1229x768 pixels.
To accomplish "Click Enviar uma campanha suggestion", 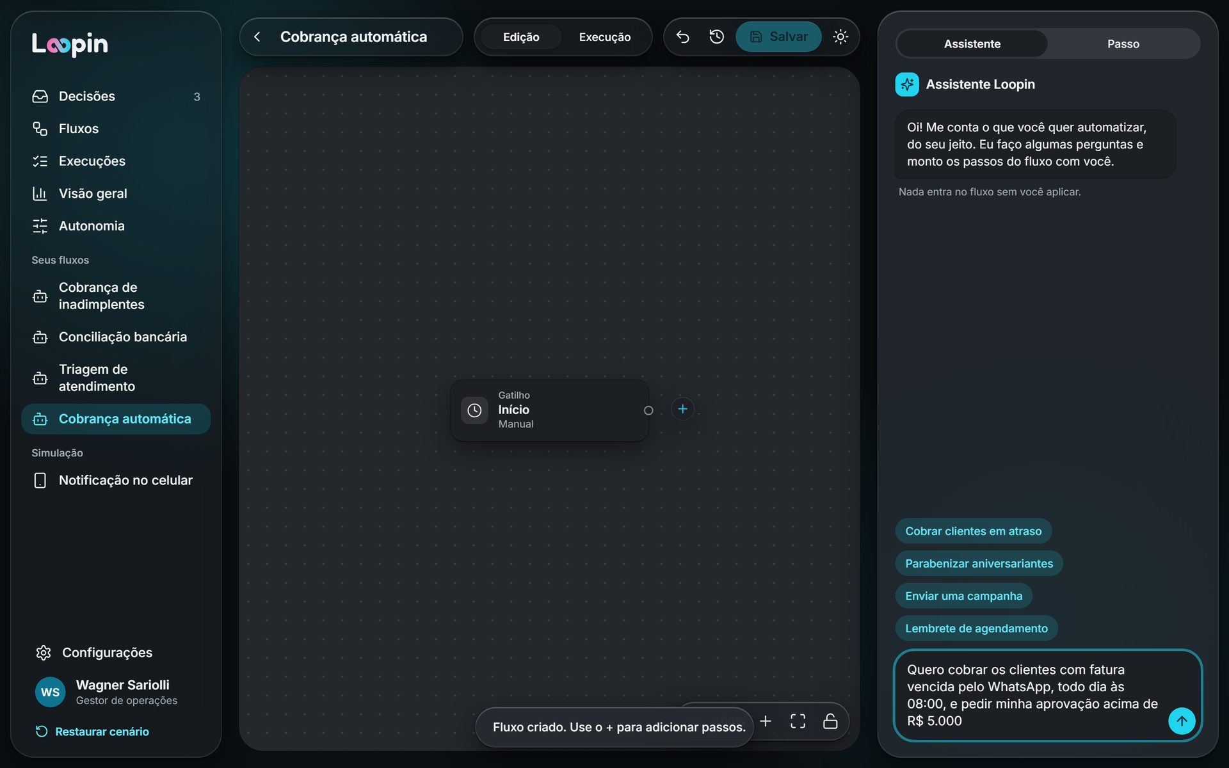I will 963,596.
